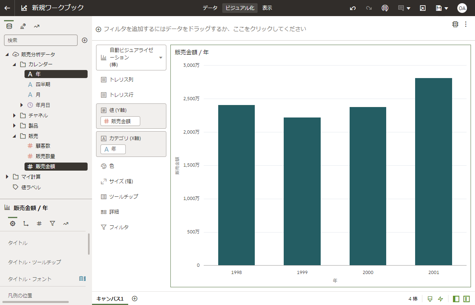Screen dimensions: 475x305
Task: Click the 凡例の位置 property row
Action: pos(44,295)
